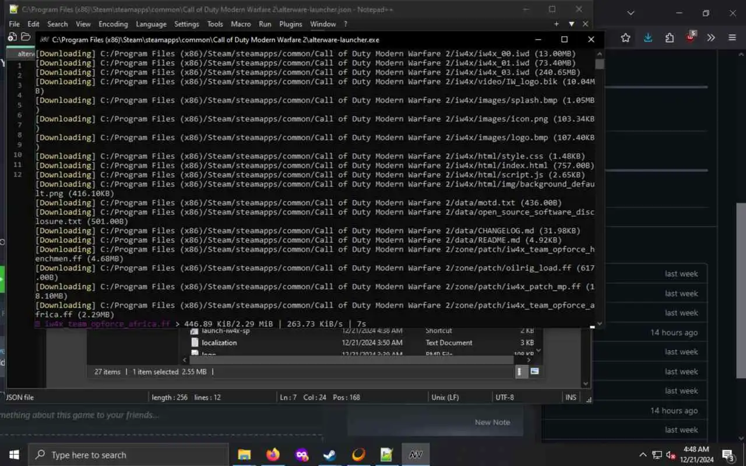Click the console scrollbar up arrow
The width and height of the screenshot is (746, 466).
click(599, 53)
